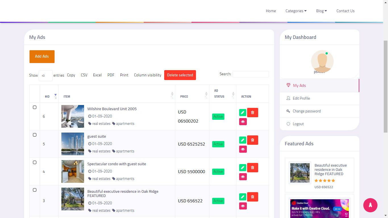Click the pink eye icon for Wilshire Boulevard ad
The width and height of the screenshot is (388, 218).
(x=243, y=122)
